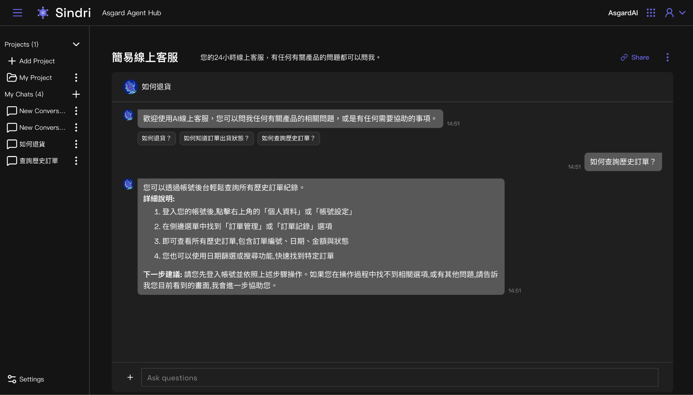Click the hamburger menu icon
Screen dimensions: 693x395
pos(17,13)
